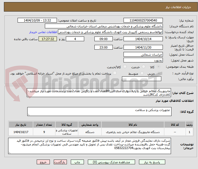The height and width of the screenshot is (169, 198).
Task: Click the توضیحات خریدار text area
Action: point(89,146)
